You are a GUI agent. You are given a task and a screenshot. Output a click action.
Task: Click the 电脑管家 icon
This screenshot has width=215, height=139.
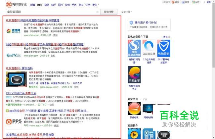pyautogui.click(x=164, y=48)
